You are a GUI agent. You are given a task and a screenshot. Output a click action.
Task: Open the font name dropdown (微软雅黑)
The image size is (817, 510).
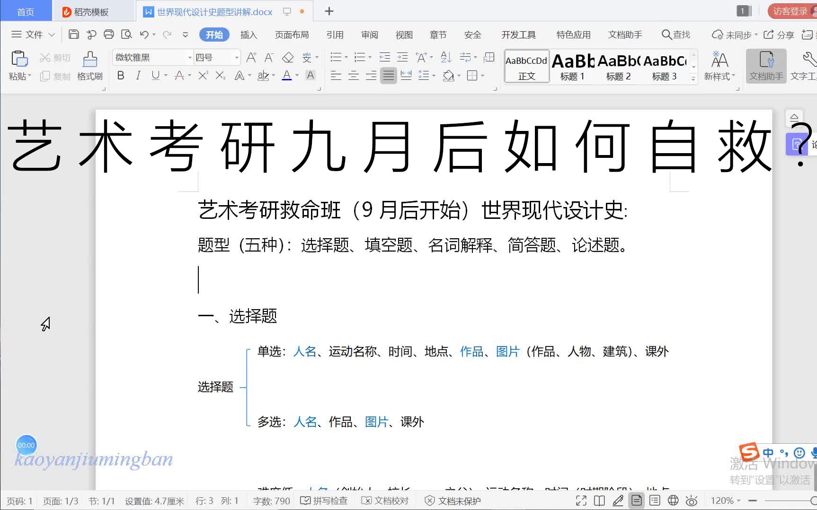(190, 58)
